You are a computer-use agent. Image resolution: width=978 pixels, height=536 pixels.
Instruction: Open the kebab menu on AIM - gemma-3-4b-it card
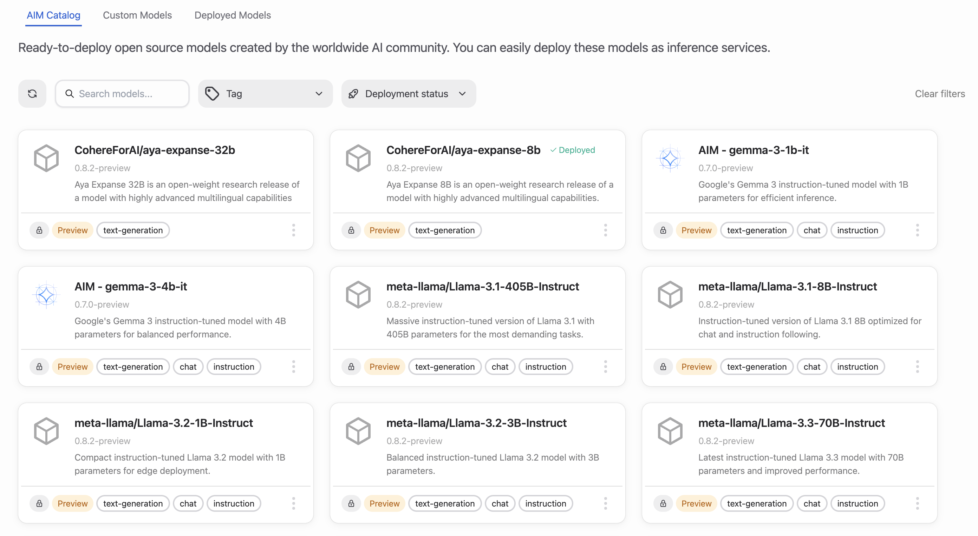[x=294, y=367]
